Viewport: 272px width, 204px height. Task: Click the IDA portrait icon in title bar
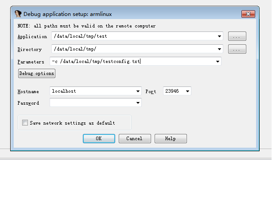[x=18, y=14]
